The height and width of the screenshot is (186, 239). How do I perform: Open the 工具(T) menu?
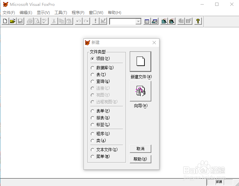click(61, 13)
